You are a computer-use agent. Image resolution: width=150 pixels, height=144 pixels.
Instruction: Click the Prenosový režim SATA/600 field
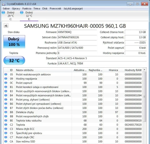(x=77, y=48)
